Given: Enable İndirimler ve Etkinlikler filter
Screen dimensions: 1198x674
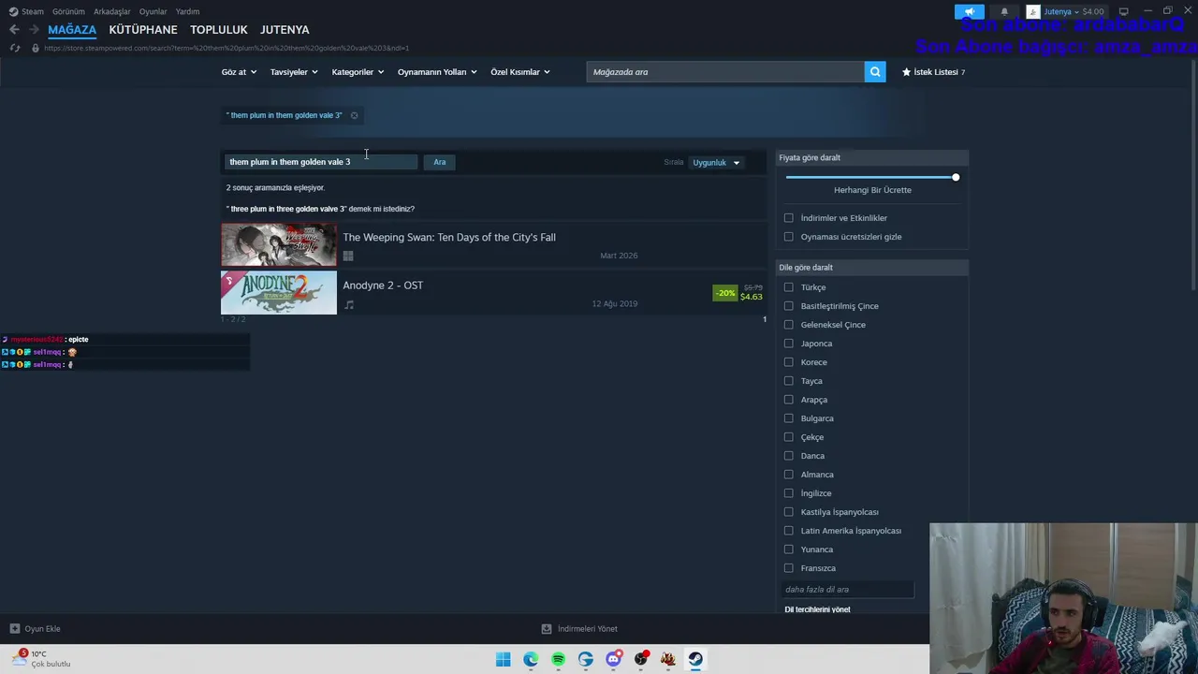Looking at the screenshot, I should [788, 218].
